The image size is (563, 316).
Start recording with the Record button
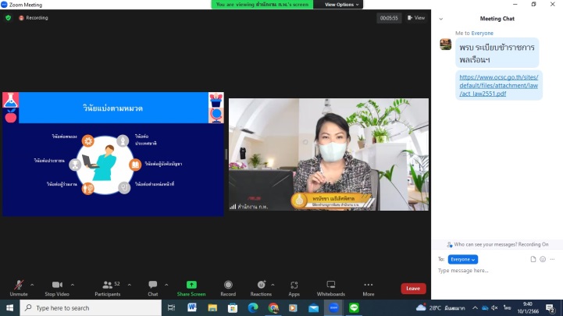pos(228,289)
